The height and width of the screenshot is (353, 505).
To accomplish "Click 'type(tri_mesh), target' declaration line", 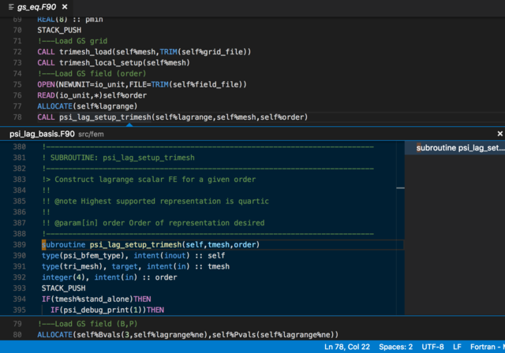I will coord(136,266).
